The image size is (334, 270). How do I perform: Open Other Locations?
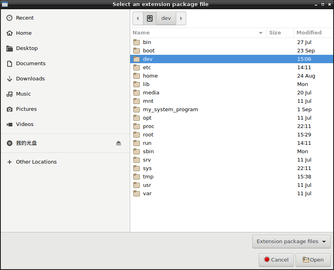point(65,162)
